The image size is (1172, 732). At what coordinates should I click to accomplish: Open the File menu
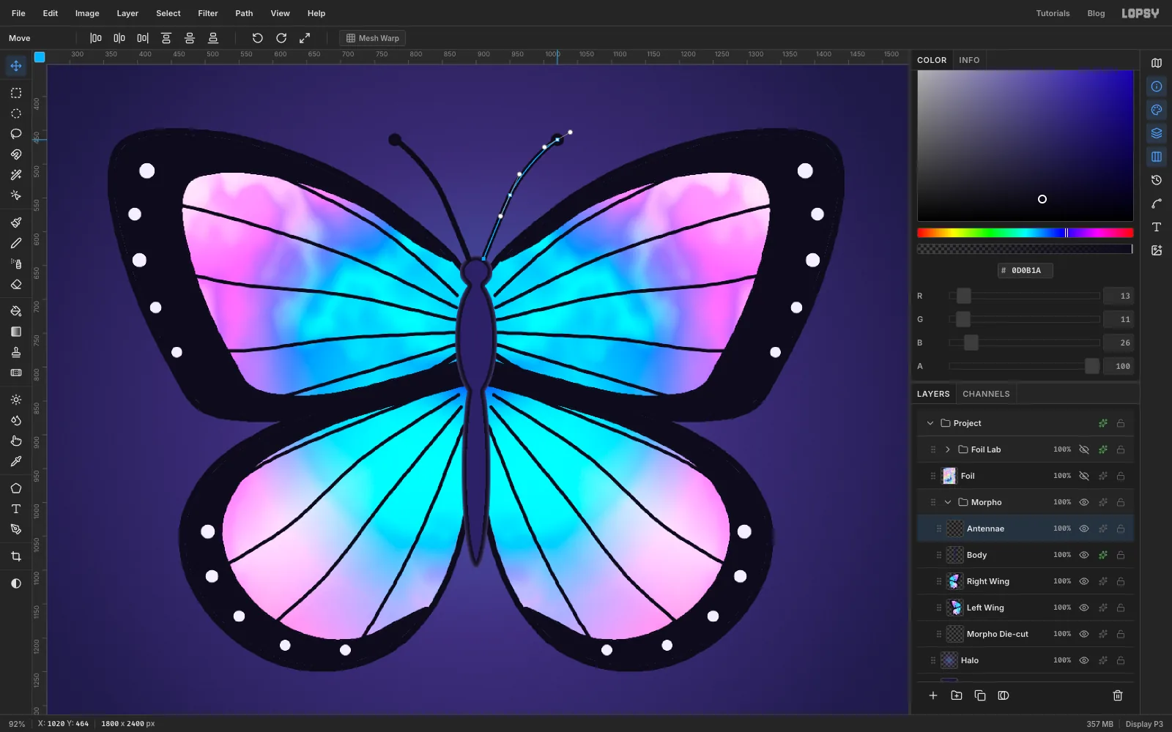18,13
